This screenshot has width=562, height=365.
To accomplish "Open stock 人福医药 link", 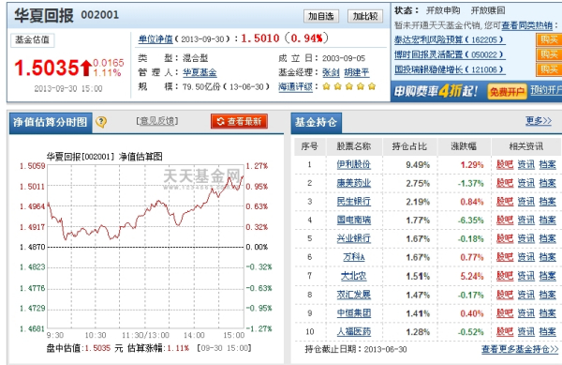I will click(353, 332).
